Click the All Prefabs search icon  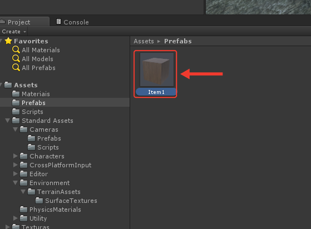[16, 68]
